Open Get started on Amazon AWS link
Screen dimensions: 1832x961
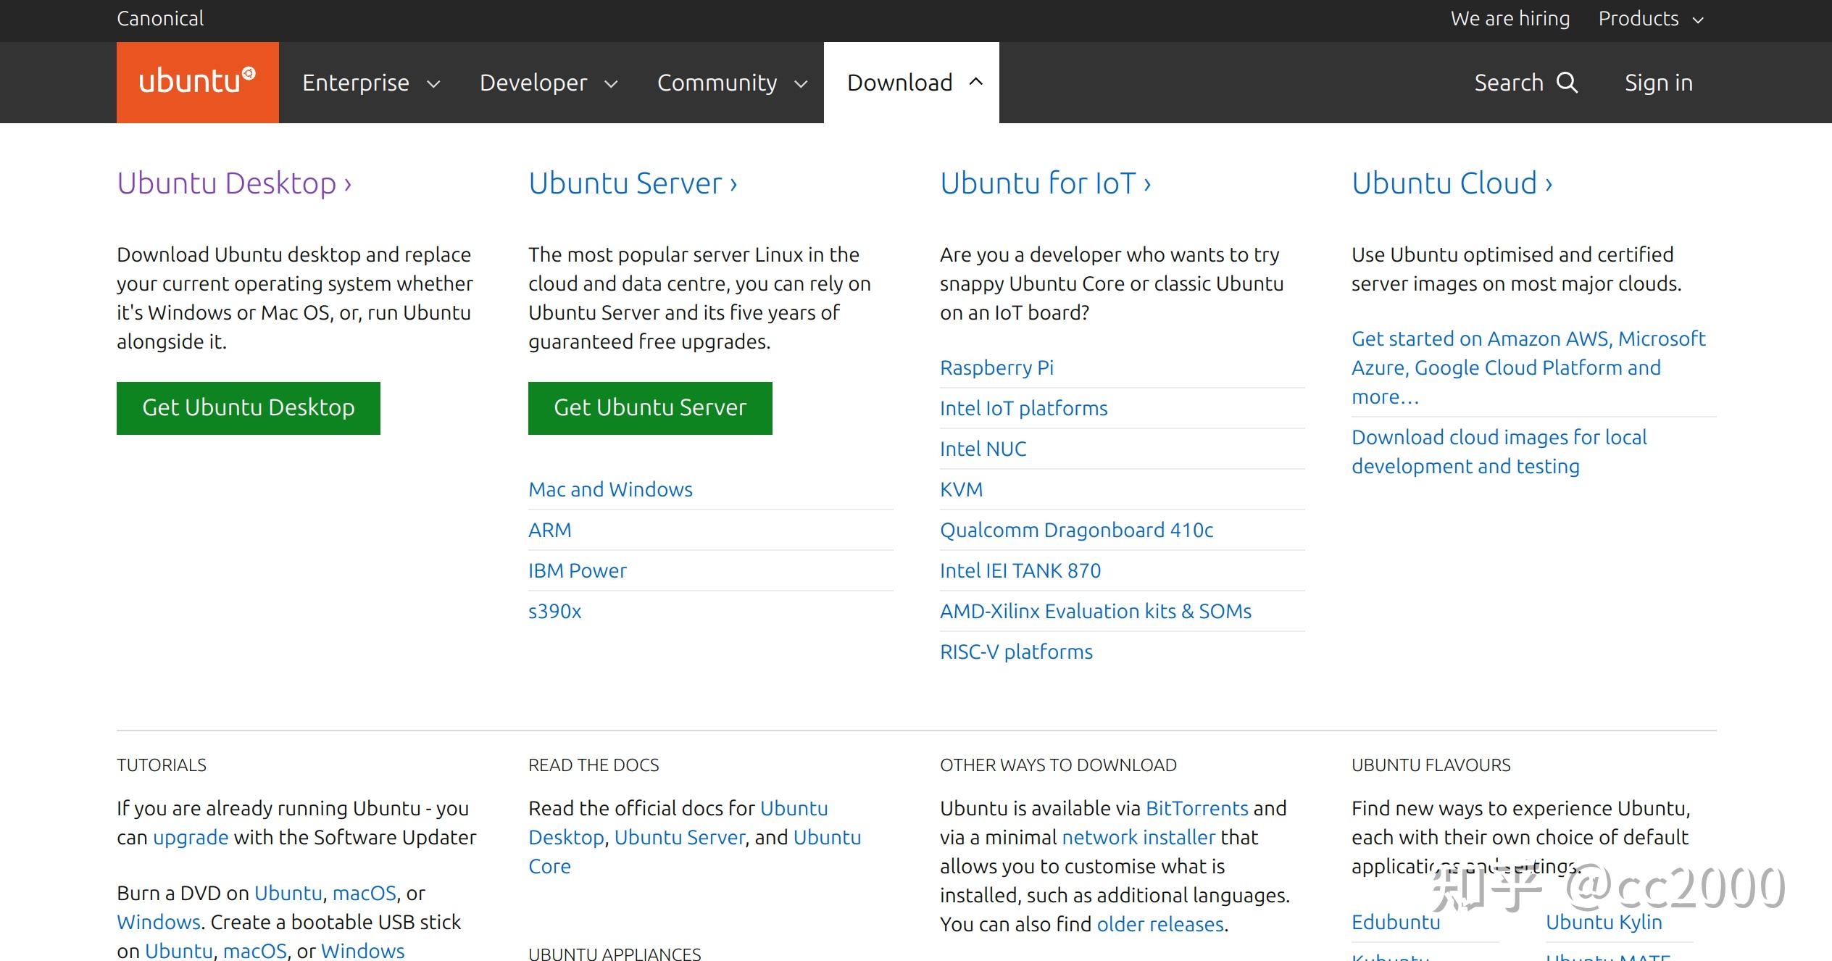click(1528, 368)
